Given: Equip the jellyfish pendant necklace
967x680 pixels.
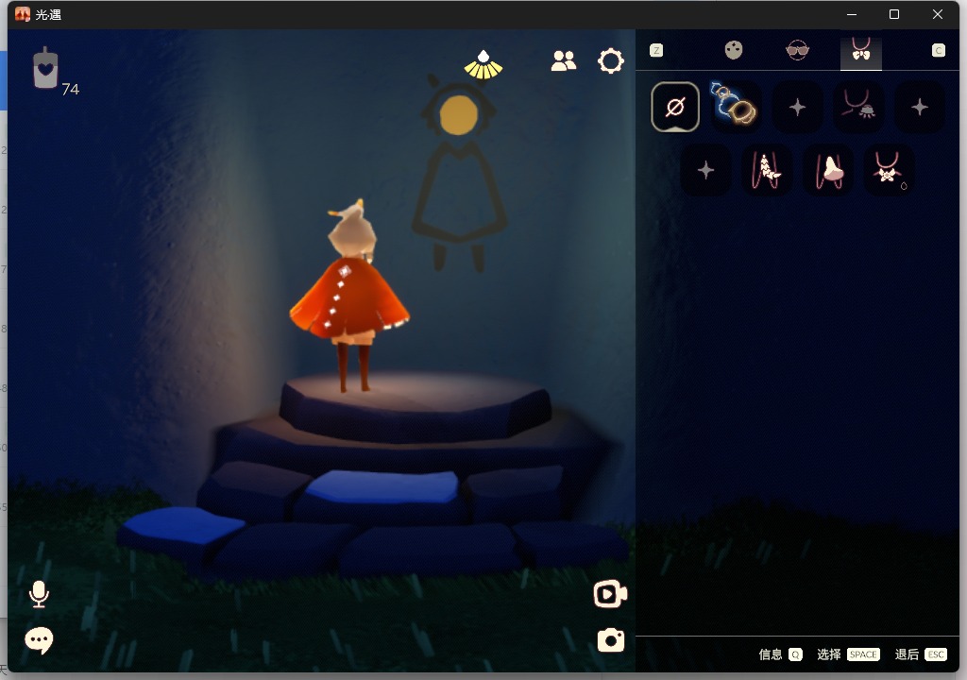Looking at the screenshot, I should coord(858,107).
